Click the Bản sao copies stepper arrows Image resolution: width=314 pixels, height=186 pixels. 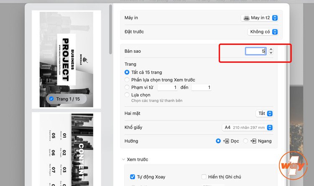271,51
